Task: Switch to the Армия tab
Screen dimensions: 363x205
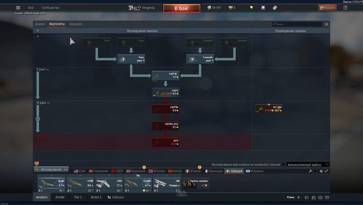Action: click(40, 24)
